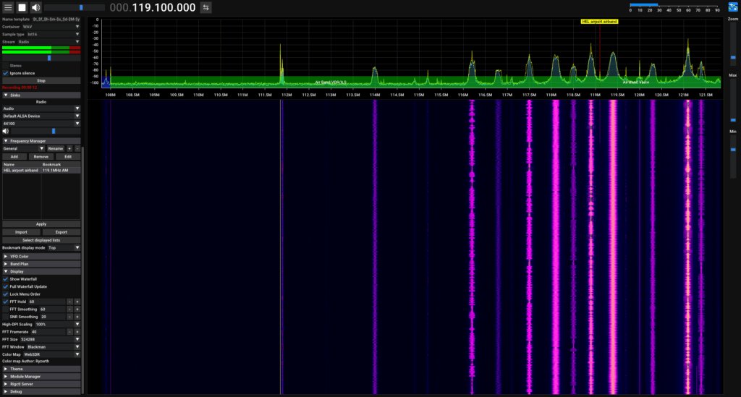Collapse the Sinks section
The width and height of the screenshot is (741, 397).
(41, 95)
